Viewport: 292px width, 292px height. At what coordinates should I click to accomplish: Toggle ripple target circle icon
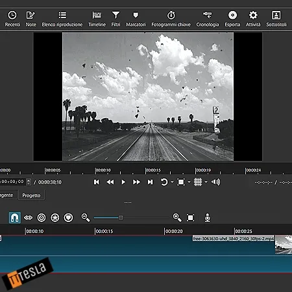(x=42, y=217)
